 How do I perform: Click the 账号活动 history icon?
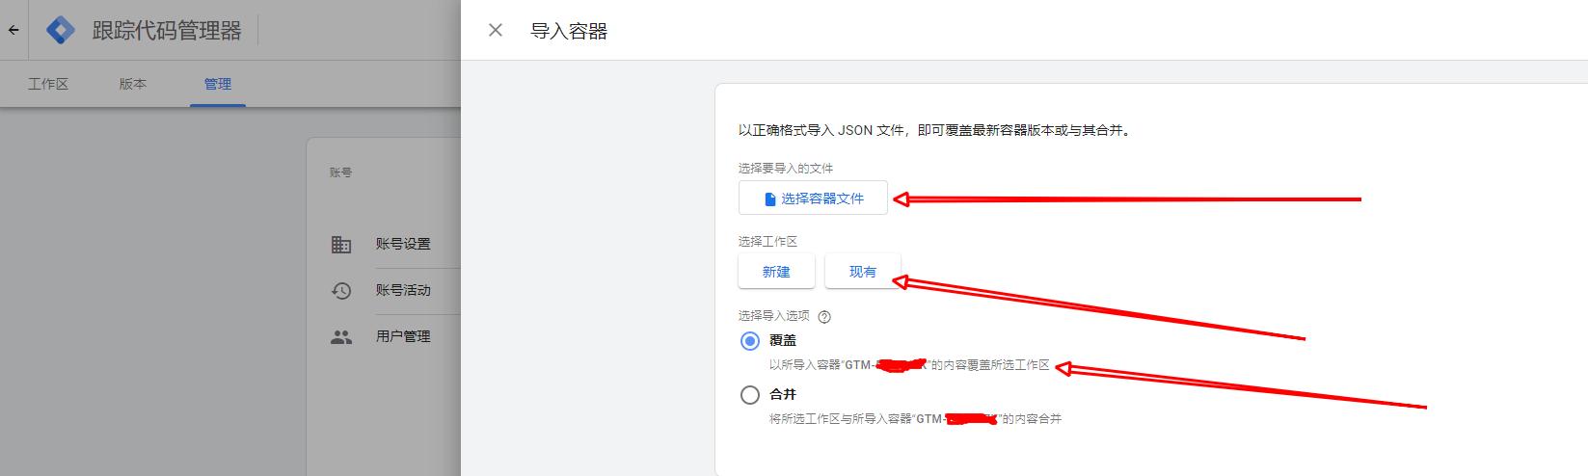pyautogui.click(x=341, y=290)
